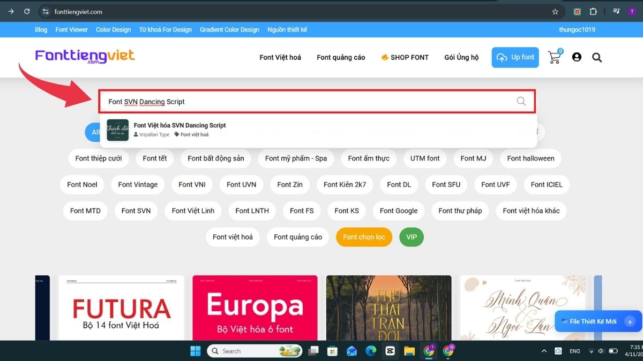The width and height of the screenshot is (643, 361).
Task: Open Từ khoá For Design link
Action: click(x=165, y=30)
